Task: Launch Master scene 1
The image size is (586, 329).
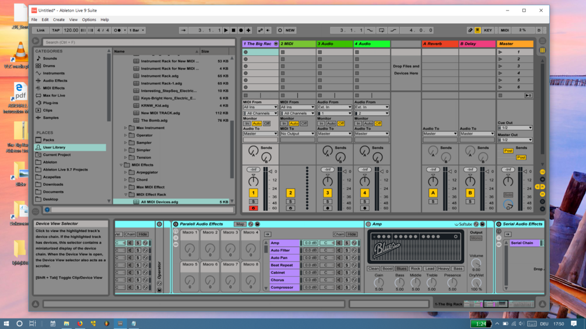Action: pos(500,52)
